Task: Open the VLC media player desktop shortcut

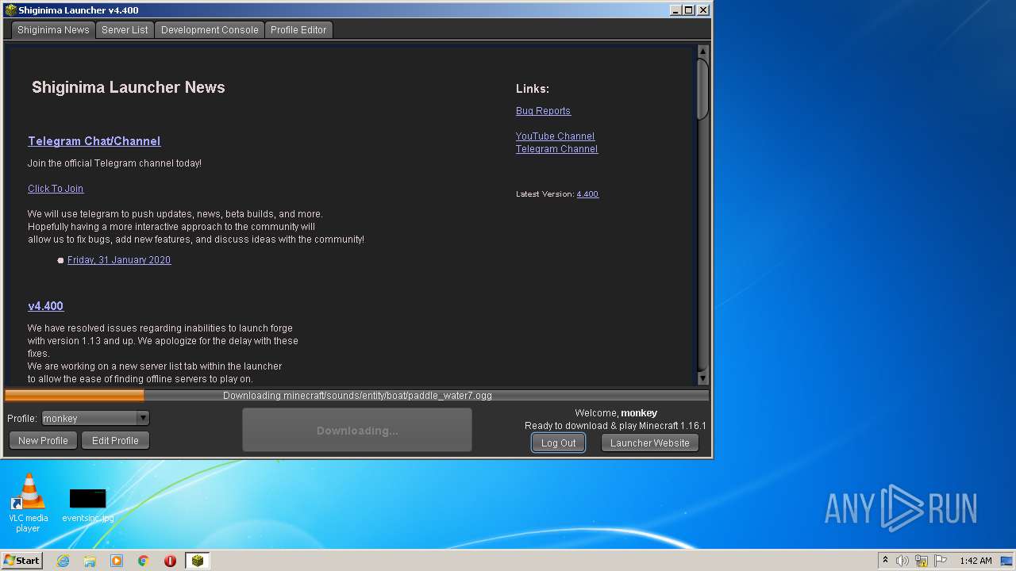Action: coord(28,503)
